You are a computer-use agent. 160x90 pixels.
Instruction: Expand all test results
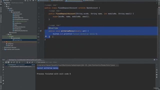click(x=17, y=62)
